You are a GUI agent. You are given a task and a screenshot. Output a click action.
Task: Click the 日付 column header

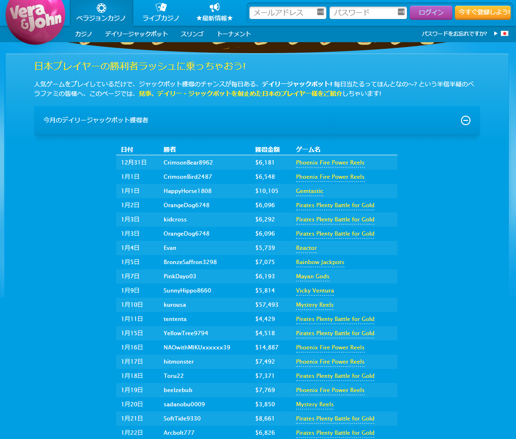pos(127,150)
